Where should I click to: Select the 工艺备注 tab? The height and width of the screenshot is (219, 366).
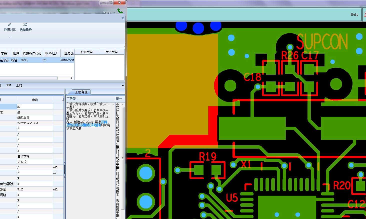click(80, 92)
